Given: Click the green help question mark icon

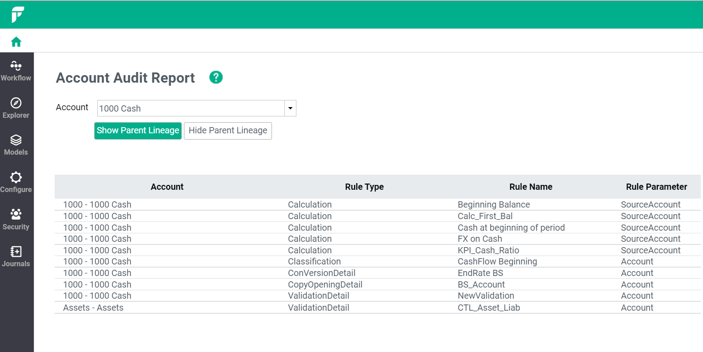Looking at the screenshot, I should 216,77.
